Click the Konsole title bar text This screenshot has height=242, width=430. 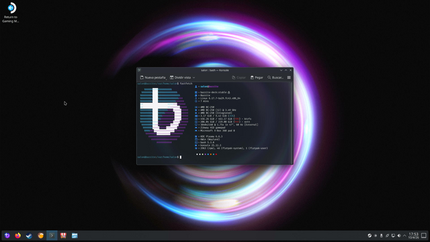[x=215, y=70]
